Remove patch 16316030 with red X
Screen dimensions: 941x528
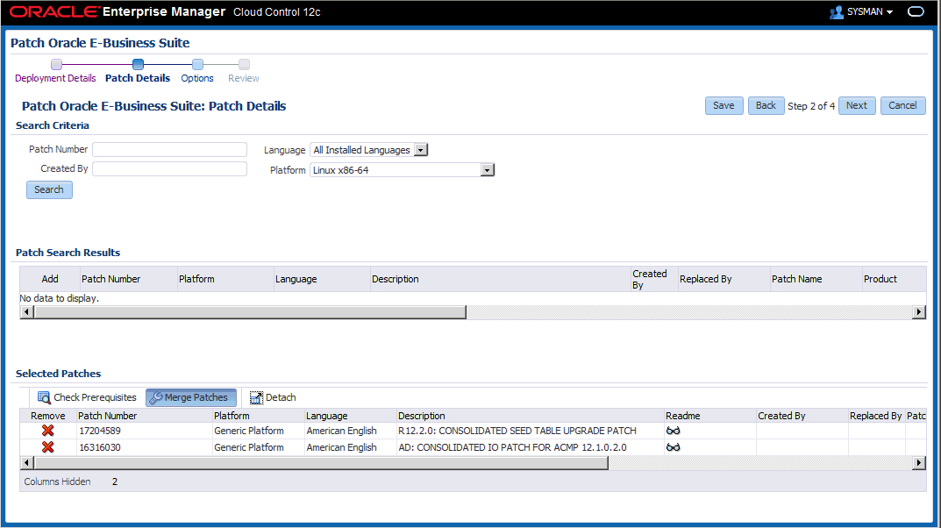[48, 447]
